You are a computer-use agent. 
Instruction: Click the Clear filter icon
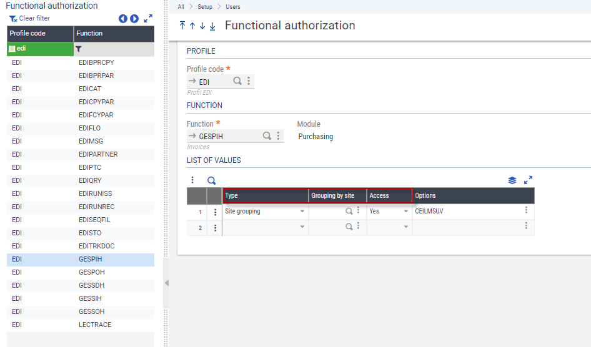[13, 19]
